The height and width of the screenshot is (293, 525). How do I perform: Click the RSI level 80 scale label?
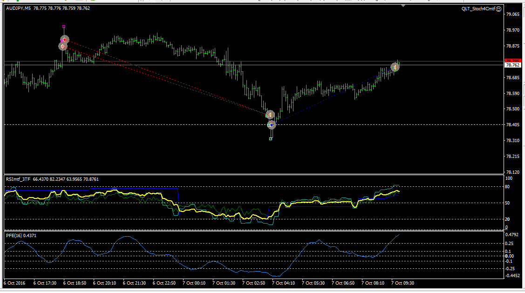tap(507, 186)
